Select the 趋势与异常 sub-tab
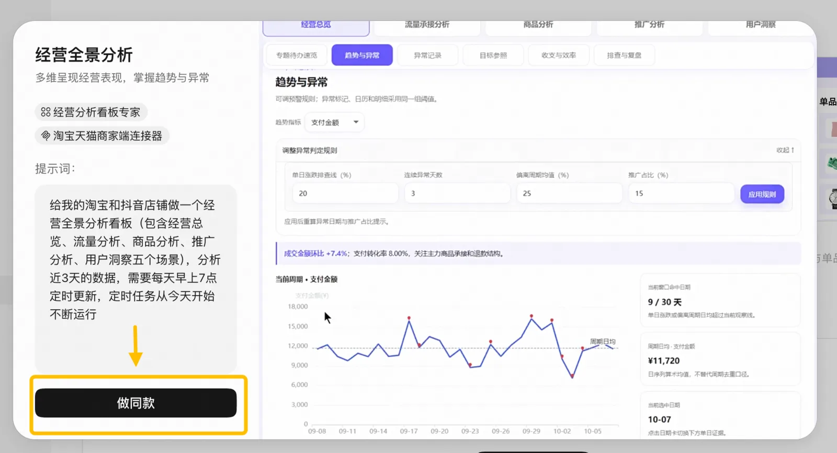This screenshot has width=837, height=453. click(362, 55)
